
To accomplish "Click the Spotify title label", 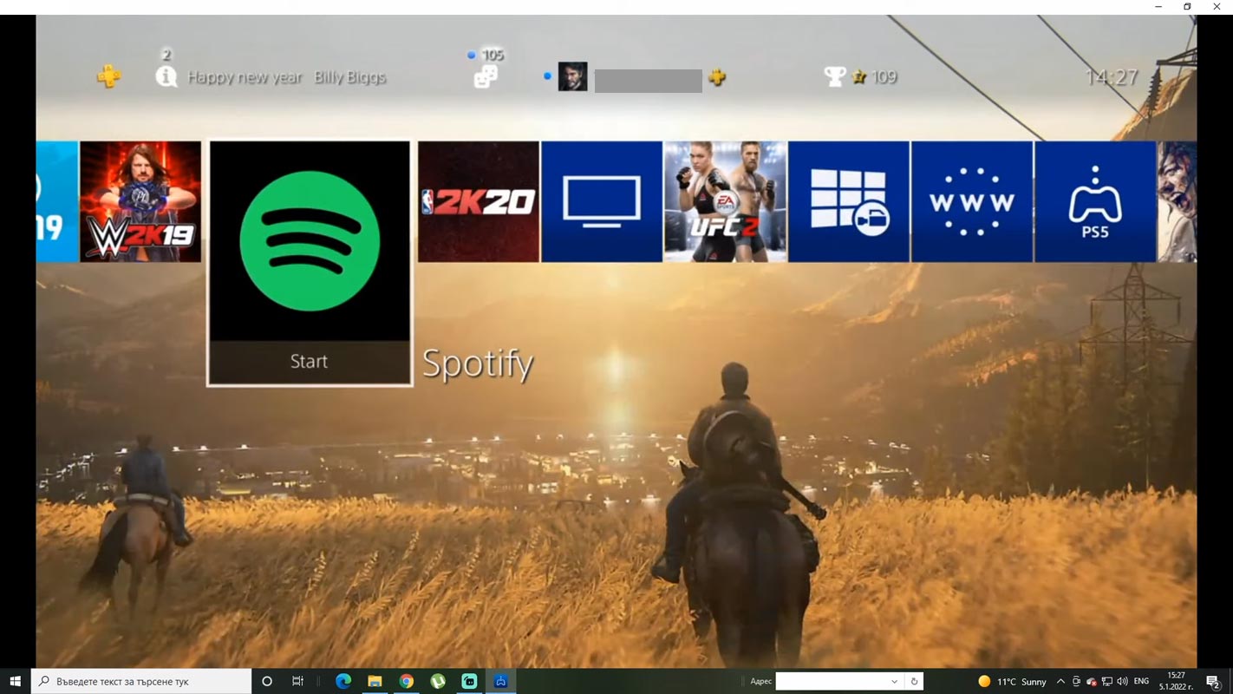I will pyautogui.click(x=478, y=364).
